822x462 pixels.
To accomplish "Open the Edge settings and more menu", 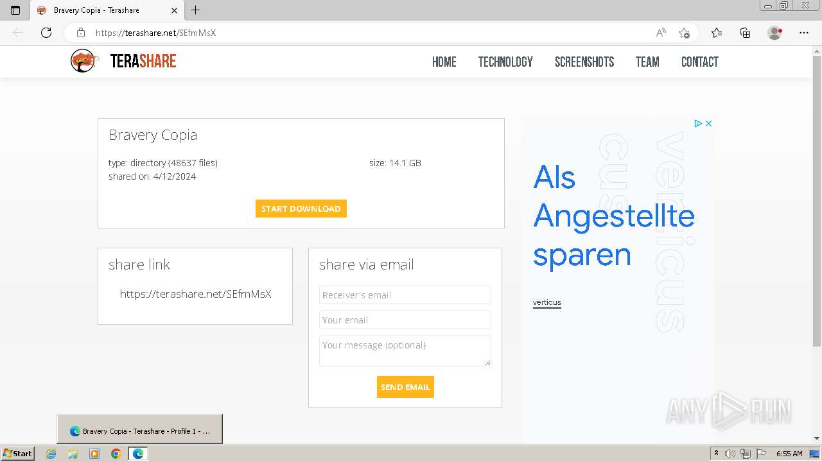I will coord(804,33).
